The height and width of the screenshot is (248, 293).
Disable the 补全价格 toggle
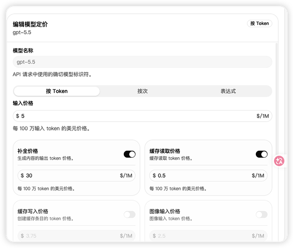click(x=130, y=154)
